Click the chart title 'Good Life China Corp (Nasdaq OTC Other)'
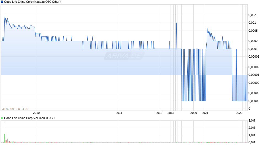259x145 pixels. (x=32, y=2)
